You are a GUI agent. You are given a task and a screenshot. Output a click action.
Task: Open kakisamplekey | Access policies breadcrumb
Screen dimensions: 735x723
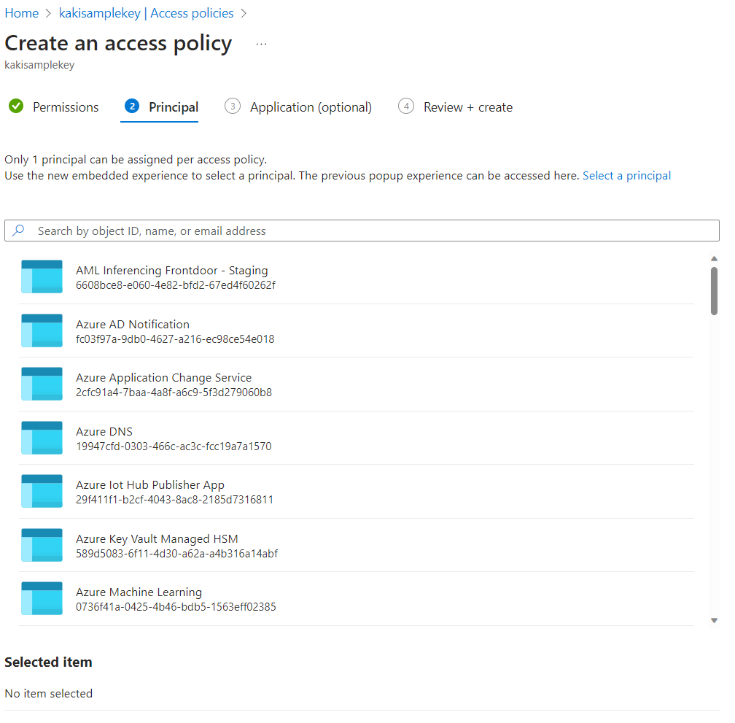(147, 13)
